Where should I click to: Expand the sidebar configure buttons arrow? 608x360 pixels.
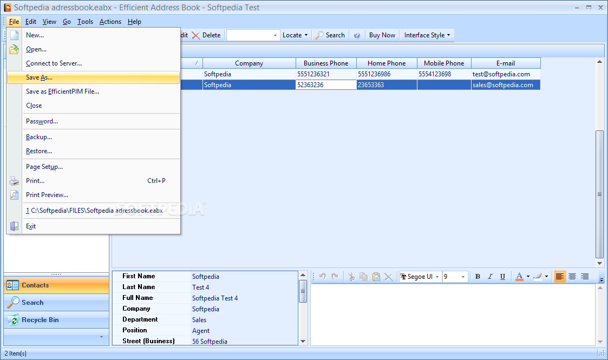tap(102, 337)
